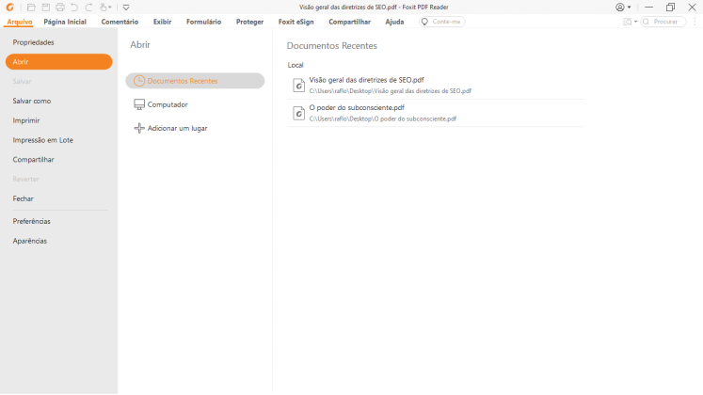Open the Comentário tab
Viewport: 703px width, 395px height.
click(120, 22)
